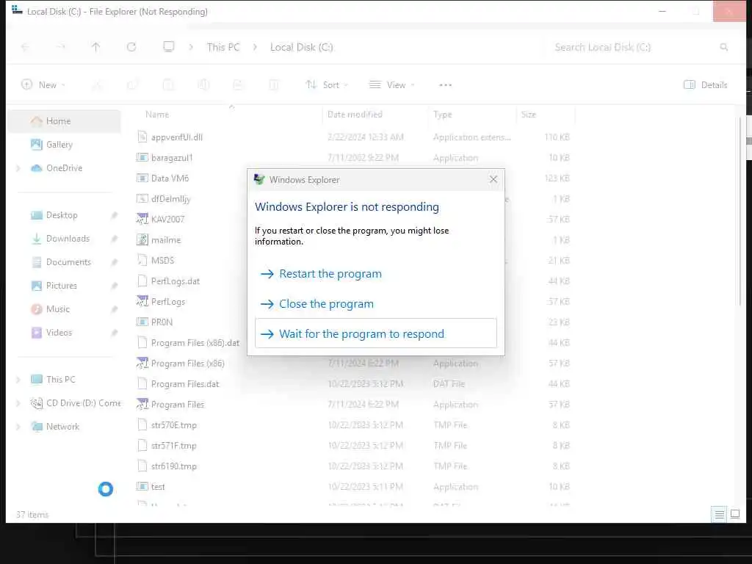
Task: Select OneDrive in sidebar
Action: pos(65,168)
